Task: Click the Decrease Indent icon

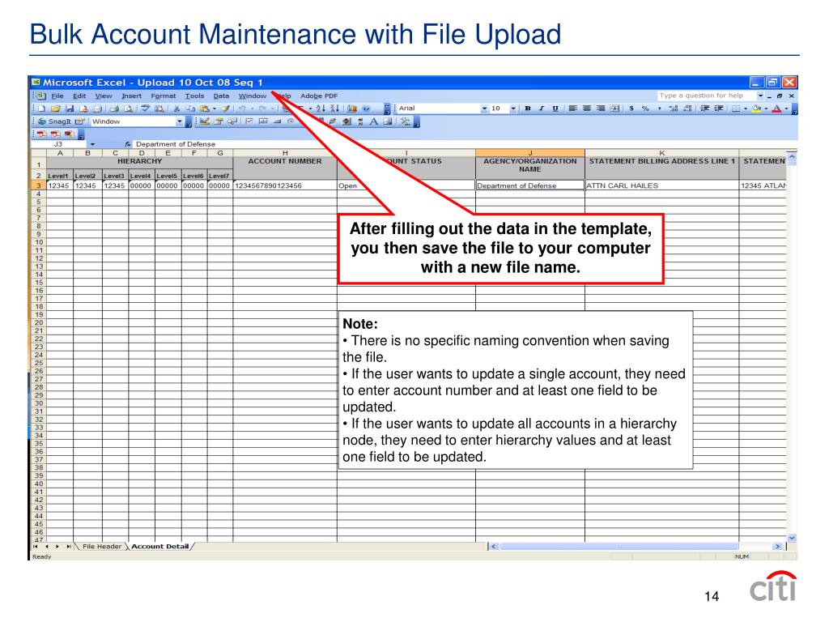Action: point(705,109)
